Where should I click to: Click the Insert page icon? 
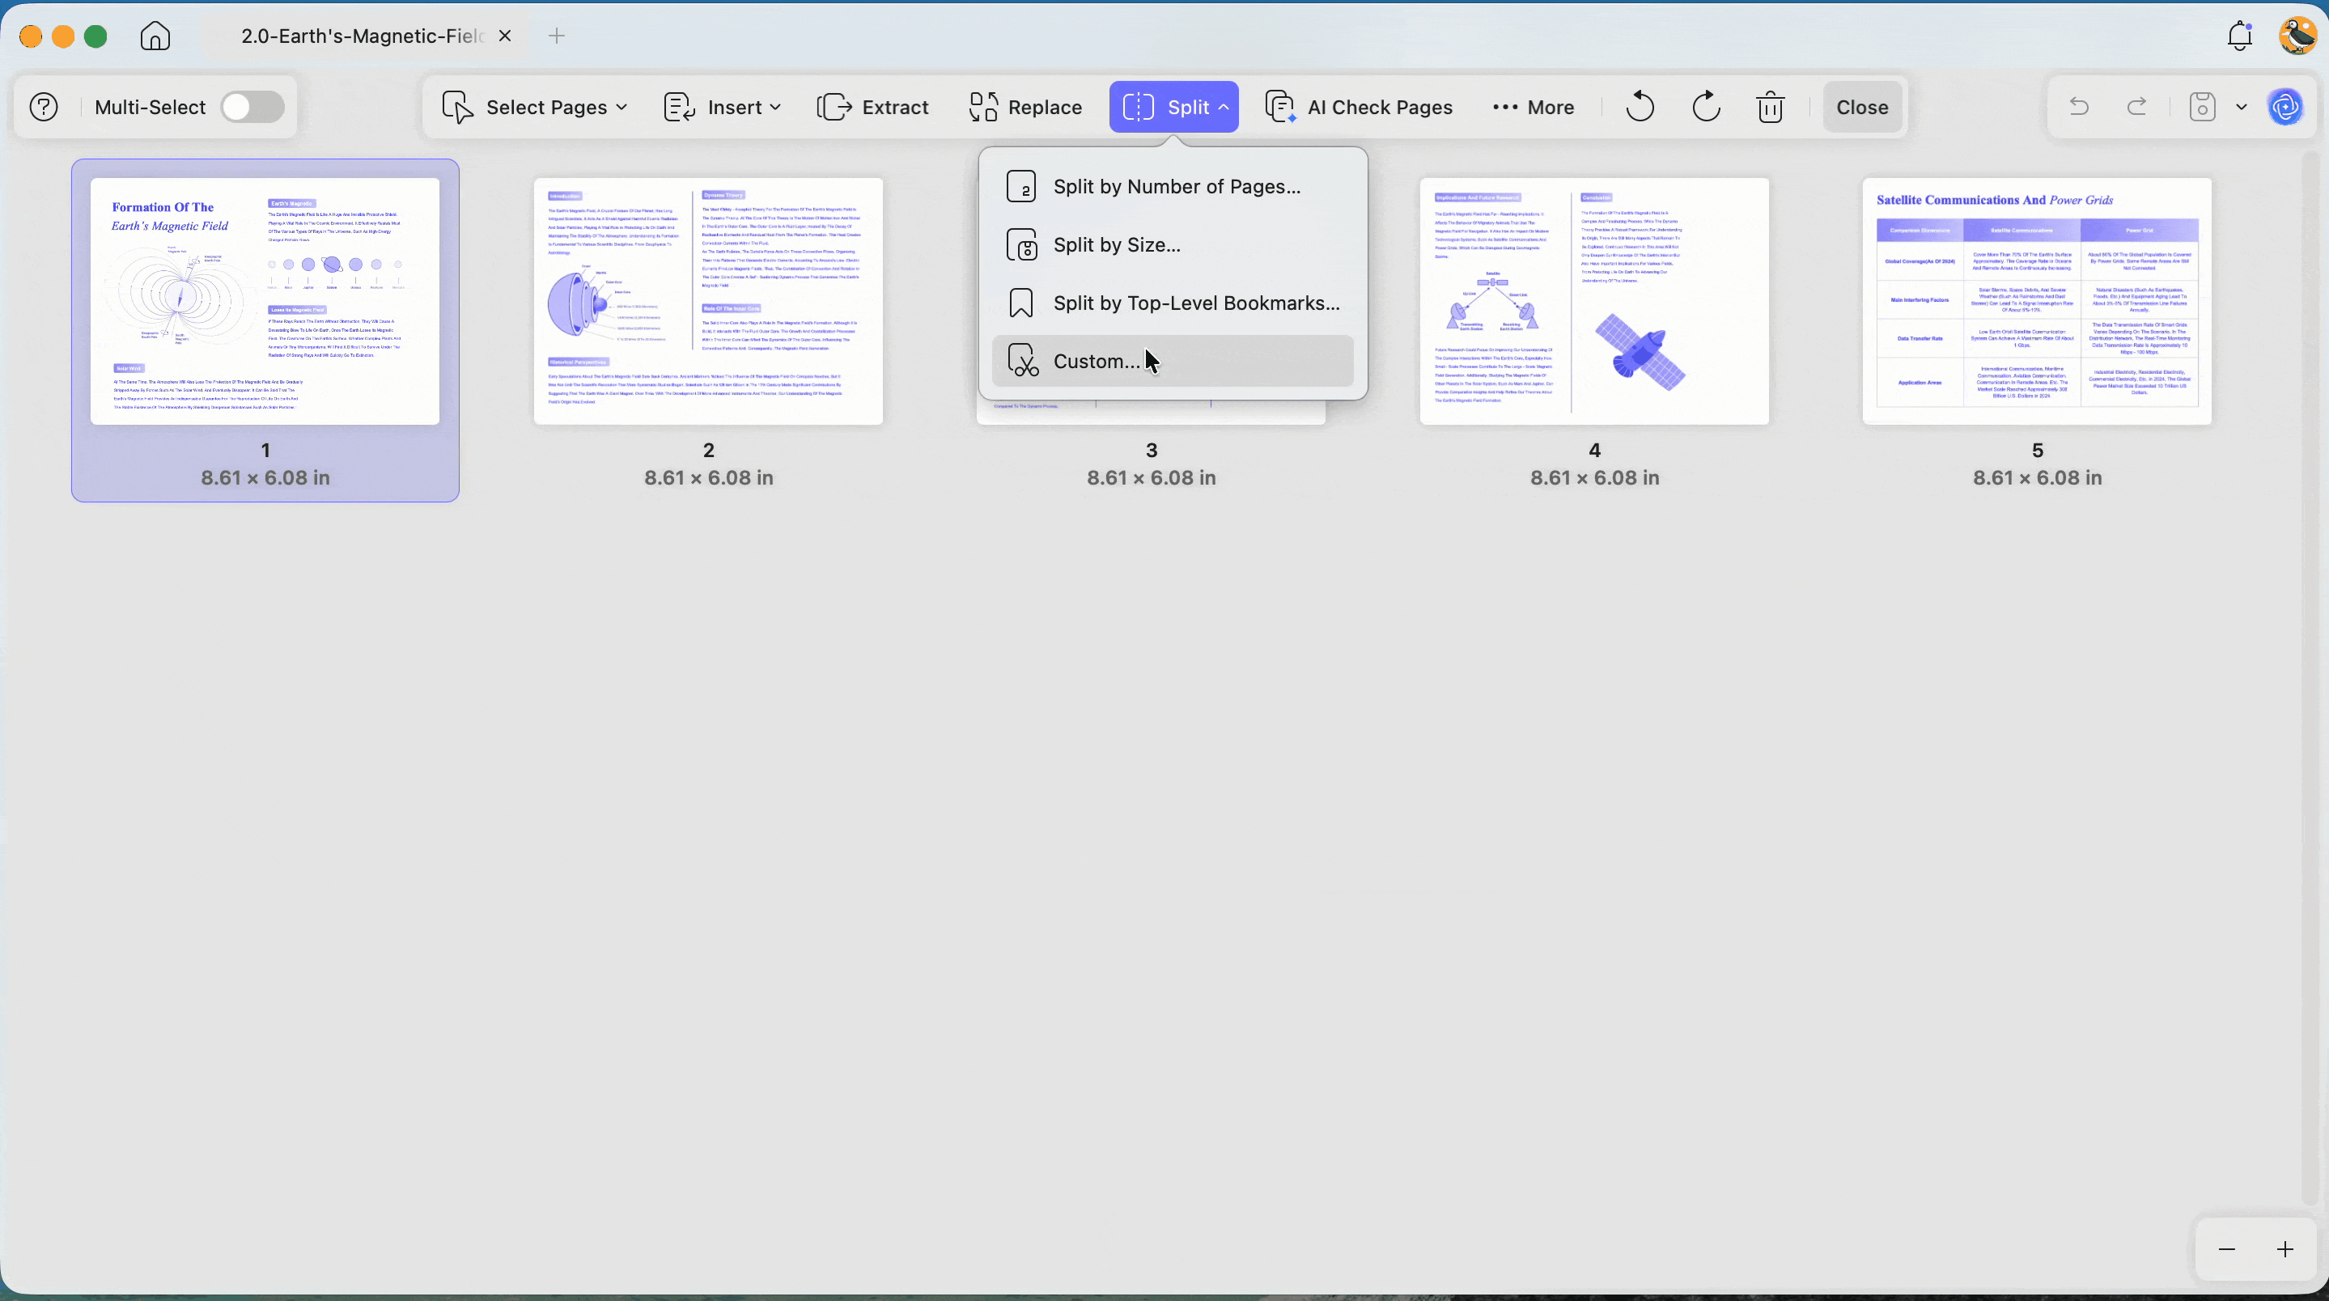(x=679, y=107)
